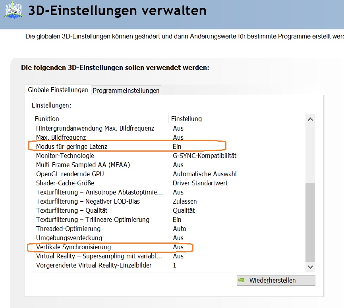
Task: Click the Wiederherstellen button
Action: [276, 280]
